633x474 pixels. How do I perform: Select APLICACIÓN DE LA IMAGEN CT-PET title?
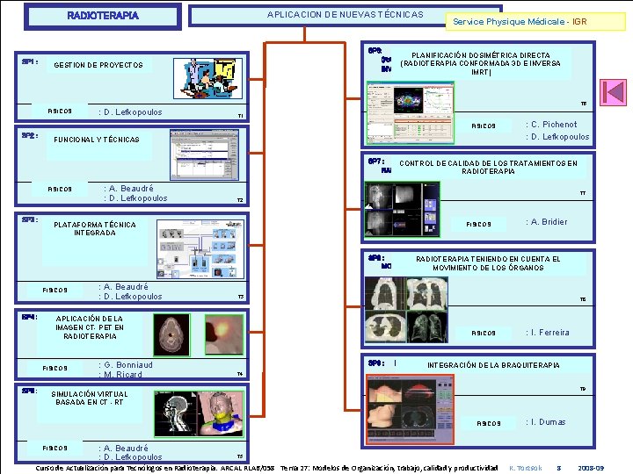coord(90,327)
